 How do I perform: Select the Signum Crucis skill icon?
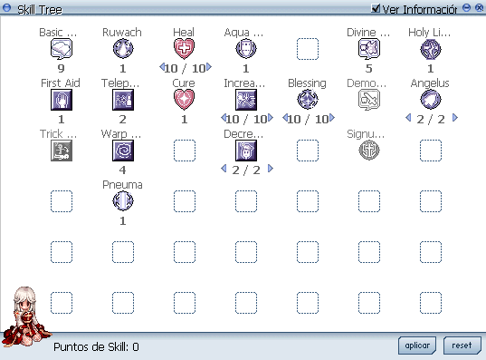pos(369,151)
